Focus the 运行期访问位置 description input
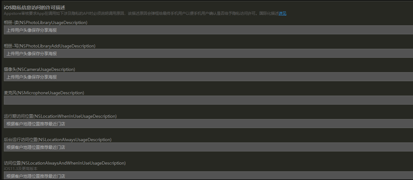Image resolution: width=413 pixels, height=180 pixels. [x=208, y=124]
